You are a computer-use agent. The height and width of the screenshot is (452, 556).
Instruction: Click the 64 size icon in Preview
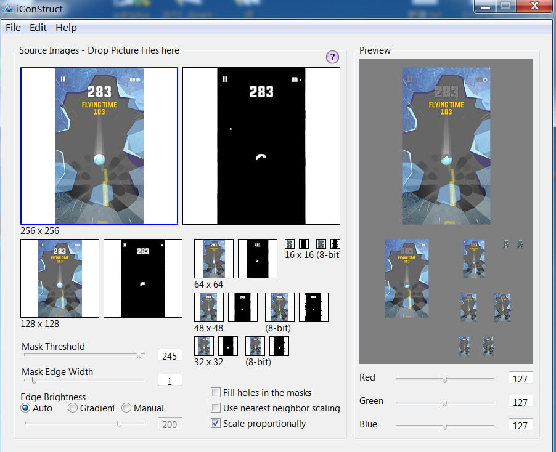[x=474, y=259]
